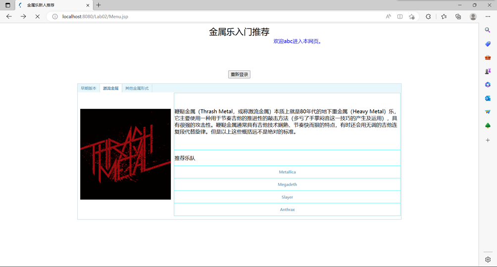The image size is (497, 267).
Task: Open collections panel
Action: 458,16
